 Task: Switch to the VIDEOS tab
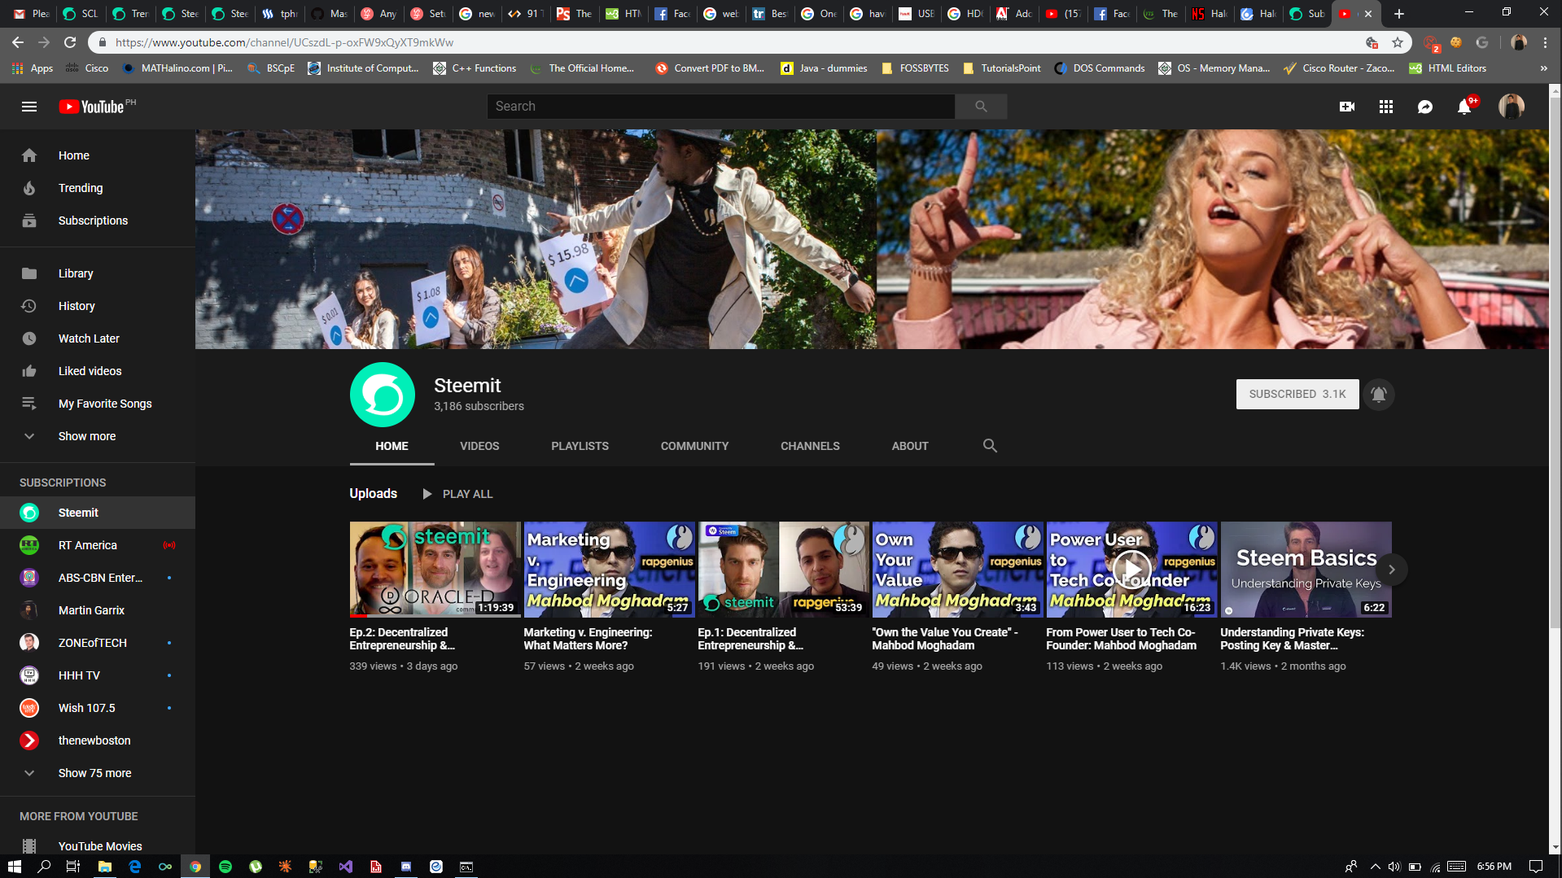pyautogui.click(x=479, y=446)
